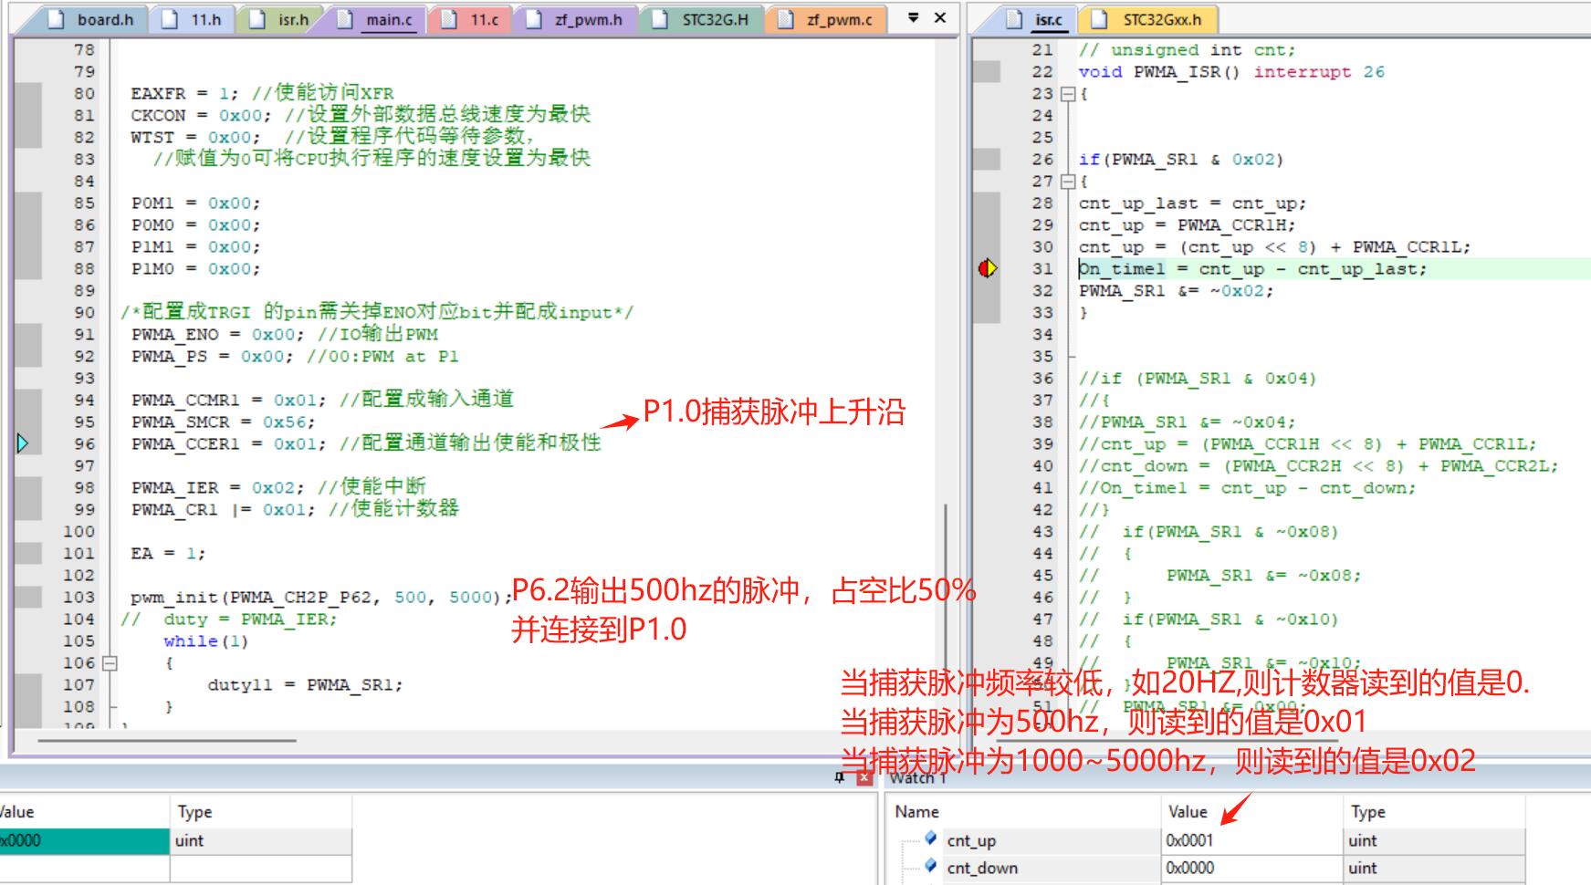Select the main.c tab

pyautogui.click(x=377, y=19)
